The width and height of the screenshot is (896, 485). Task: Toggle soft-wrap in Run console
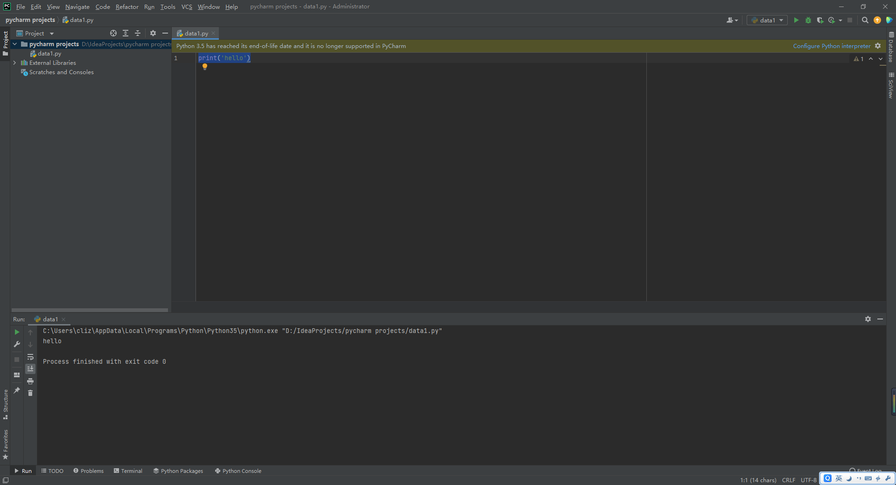pyautogui.click(x=30, y=357)
